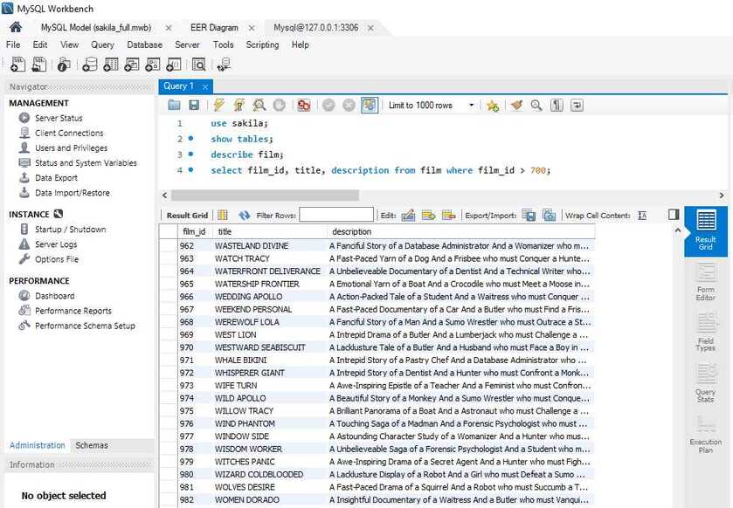Close the Query 1 tab

point(204,86)
